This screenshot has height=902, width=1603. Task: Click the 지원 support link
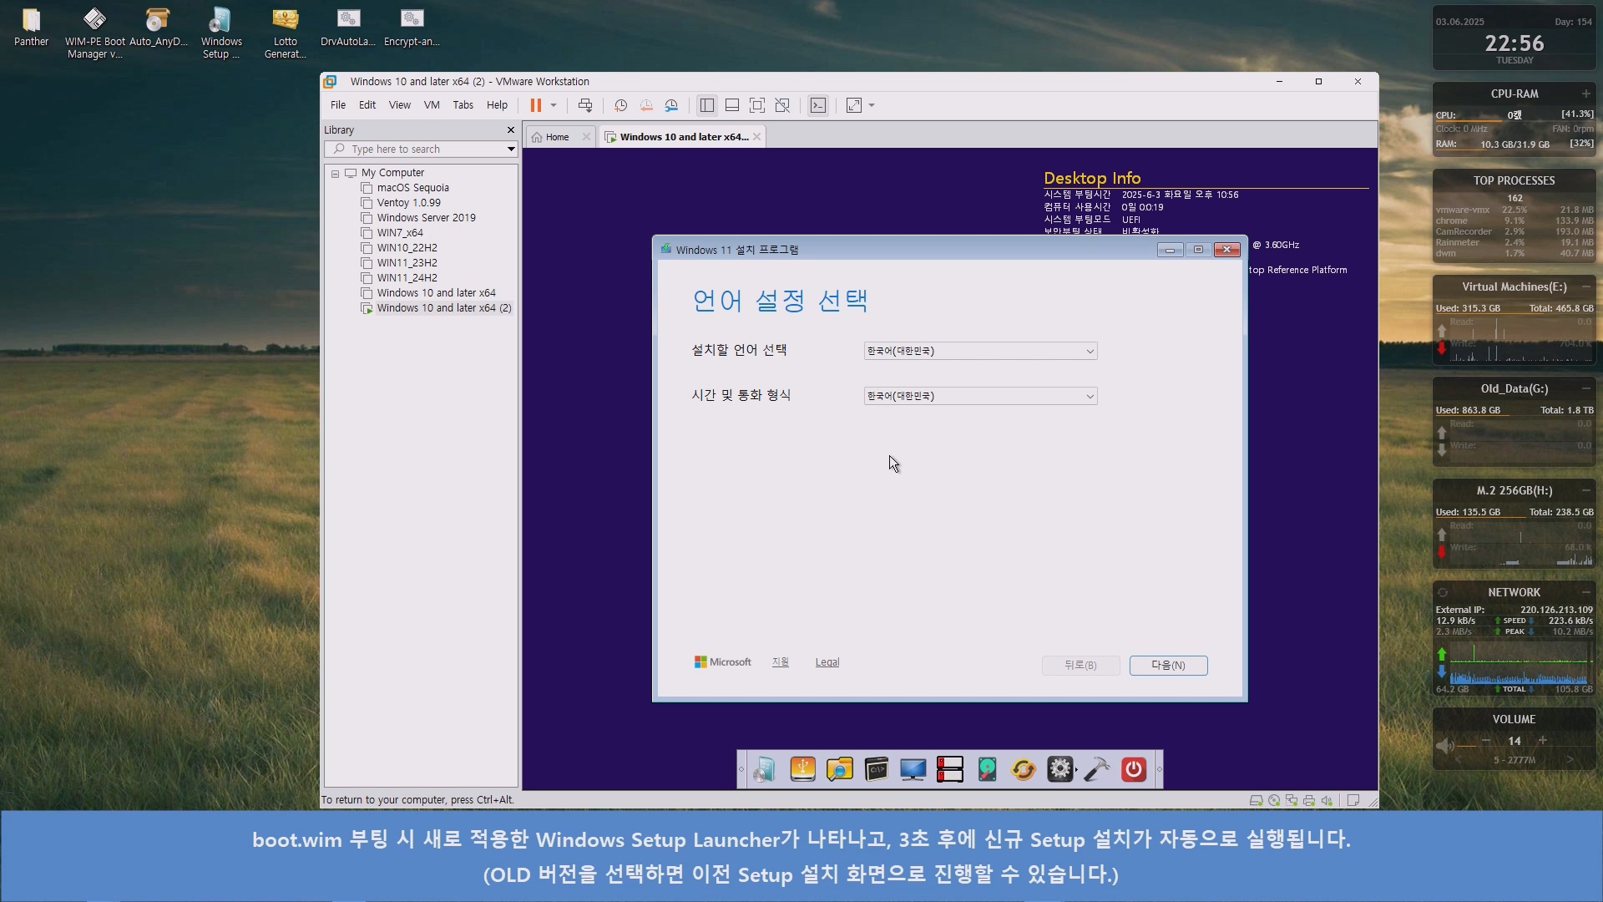tap(780, 662)
